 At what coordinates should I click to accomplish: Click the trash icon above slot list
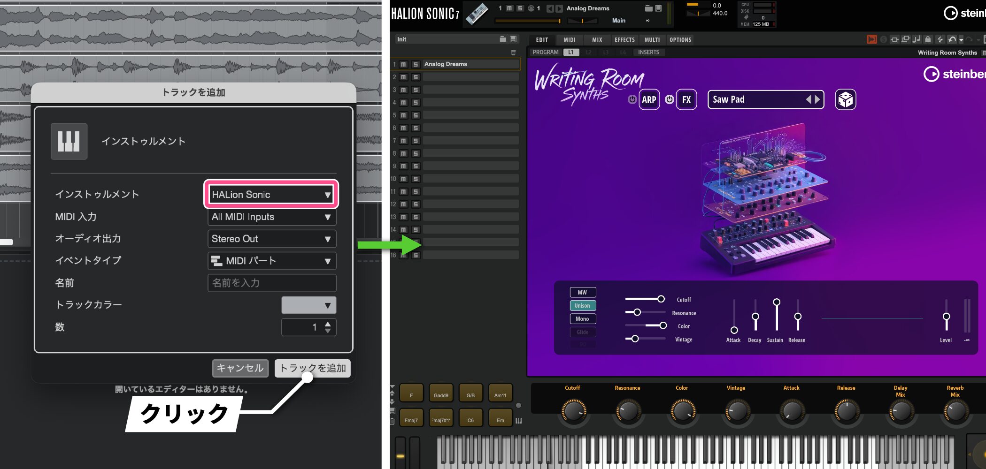513,53
